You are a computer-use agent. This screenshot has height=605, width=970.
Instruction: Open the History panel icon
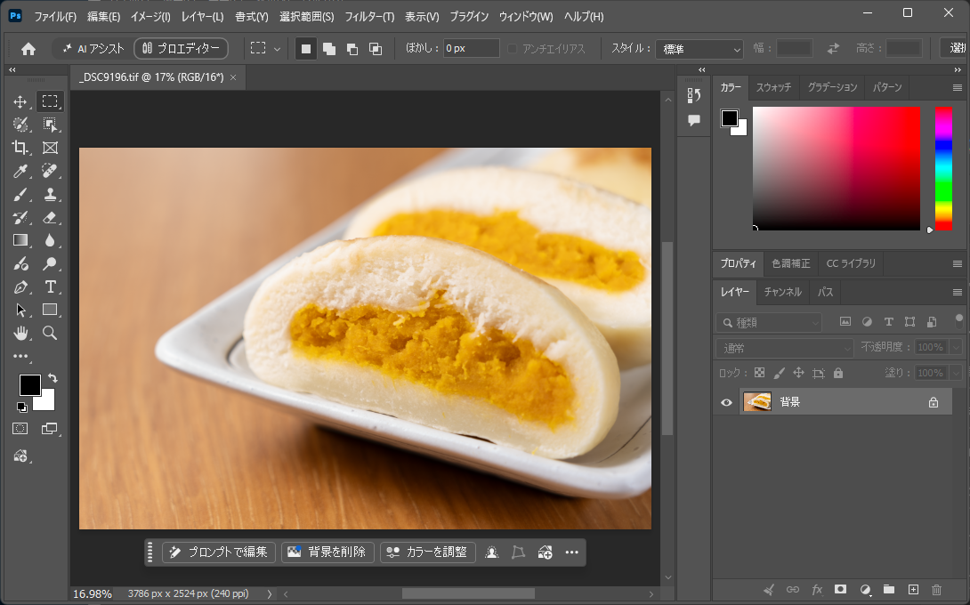pos(694,95)
